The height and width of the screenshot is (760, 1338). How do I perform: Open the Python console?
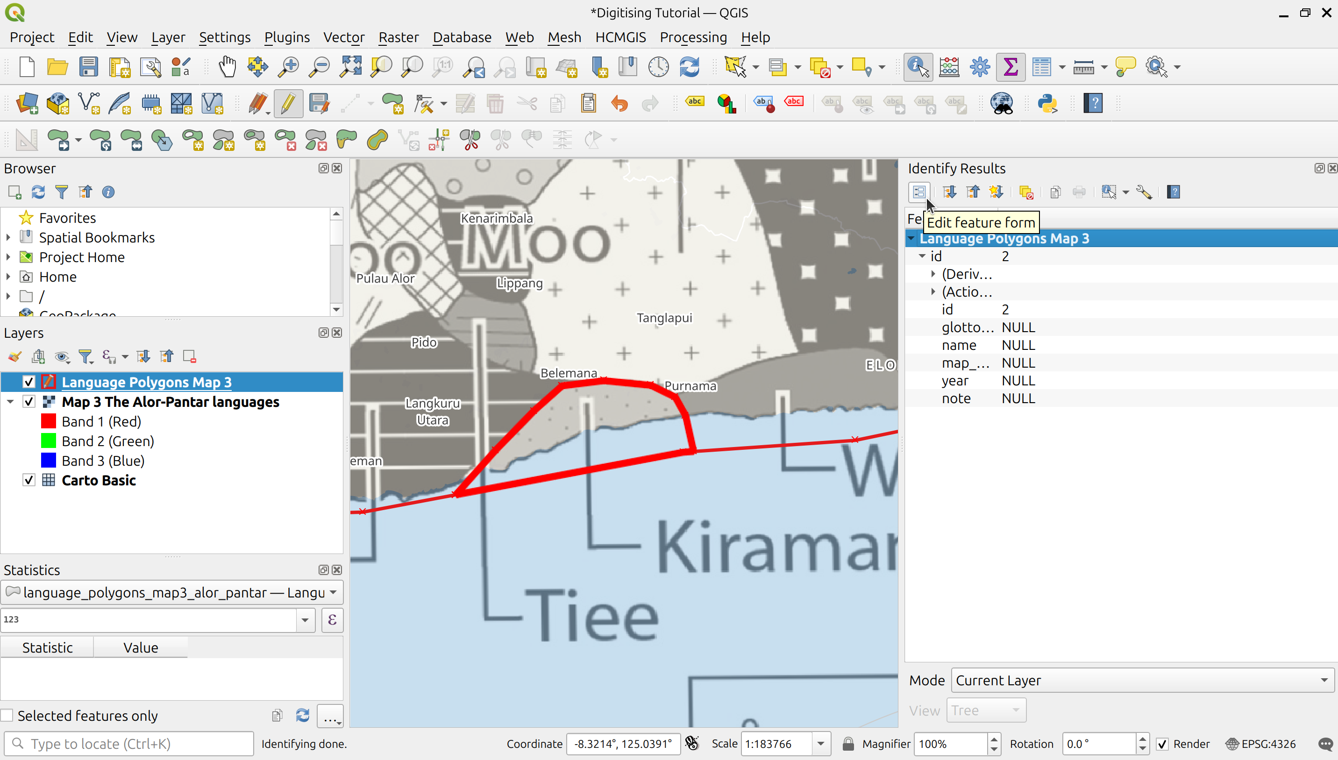coord(1046,103)
